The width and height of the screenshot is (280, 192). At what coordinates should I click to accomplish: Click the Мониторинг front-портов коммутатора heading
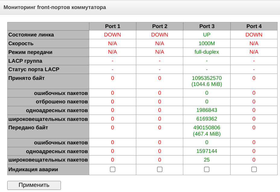tap(55, 7)
